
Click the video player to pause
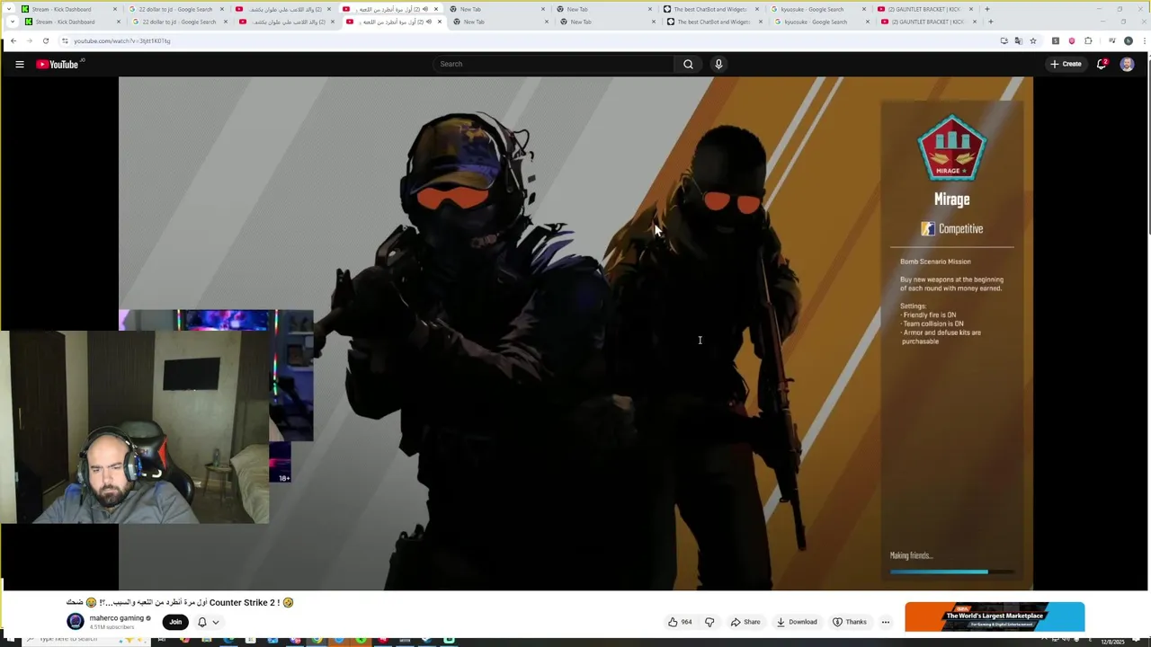[x=575, y=332]
